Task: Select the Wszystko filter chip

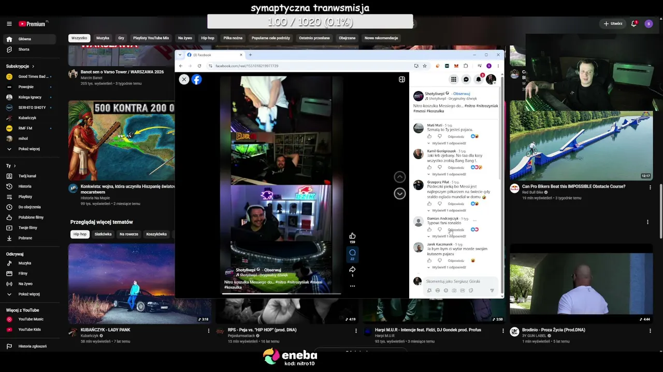Action: 79,38
